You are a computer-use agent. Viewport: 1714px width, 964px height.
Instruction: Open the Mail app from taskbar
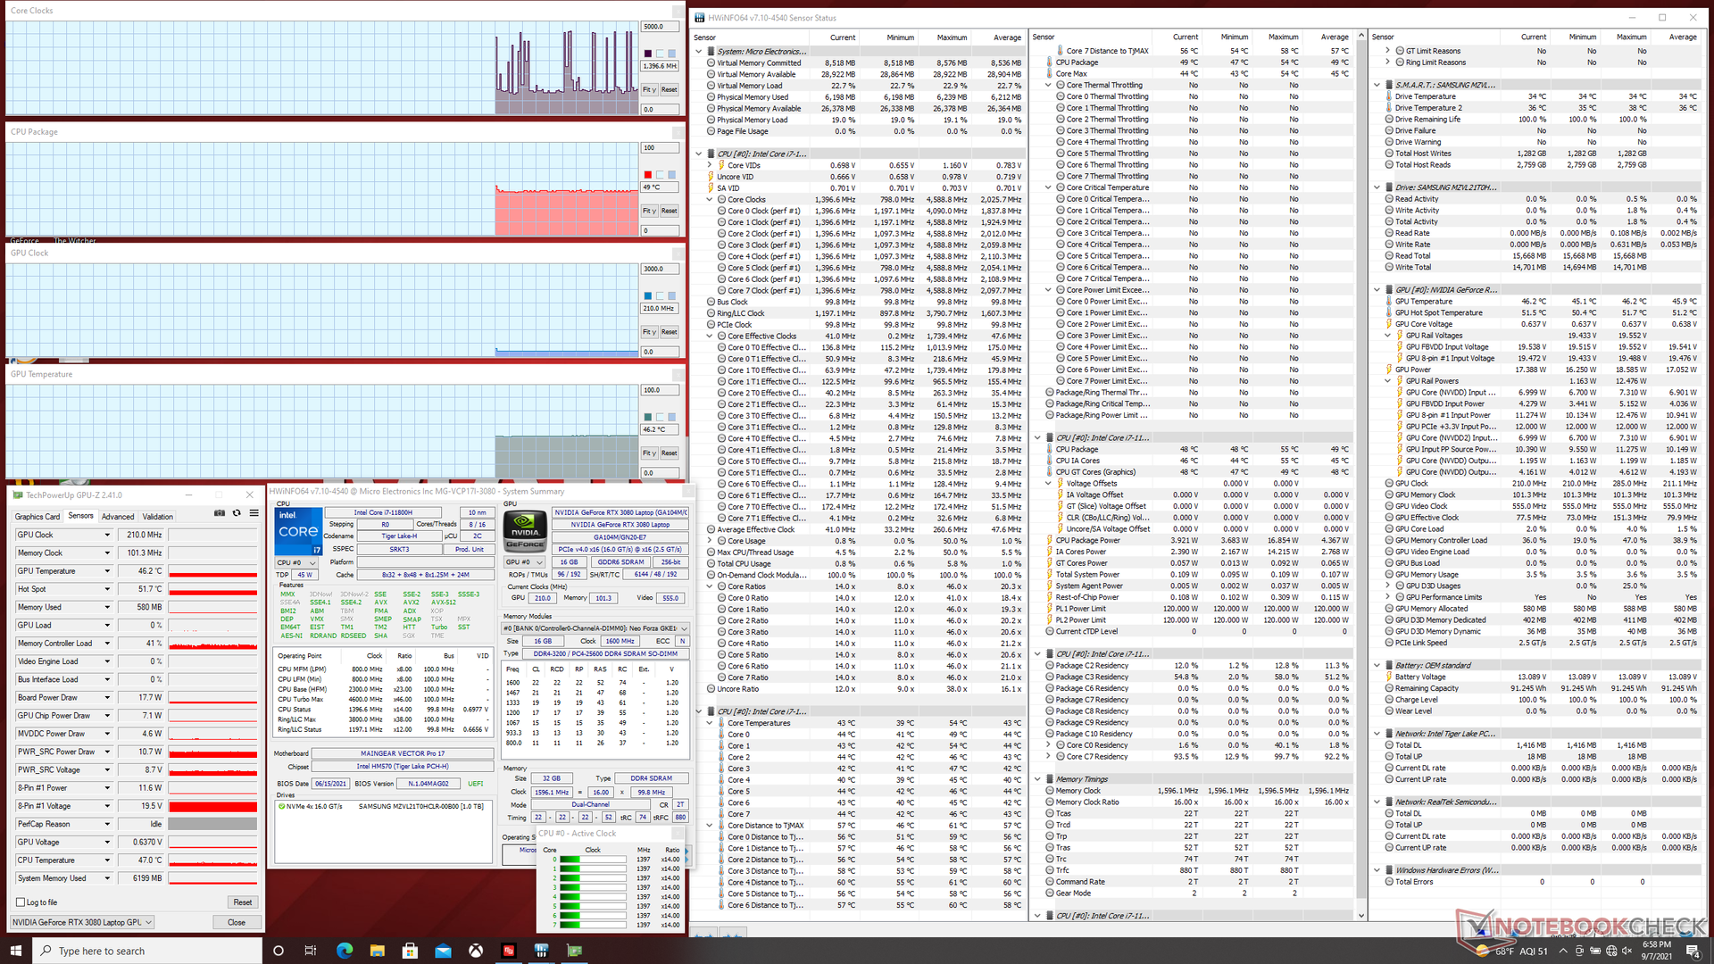pos(443,951)
